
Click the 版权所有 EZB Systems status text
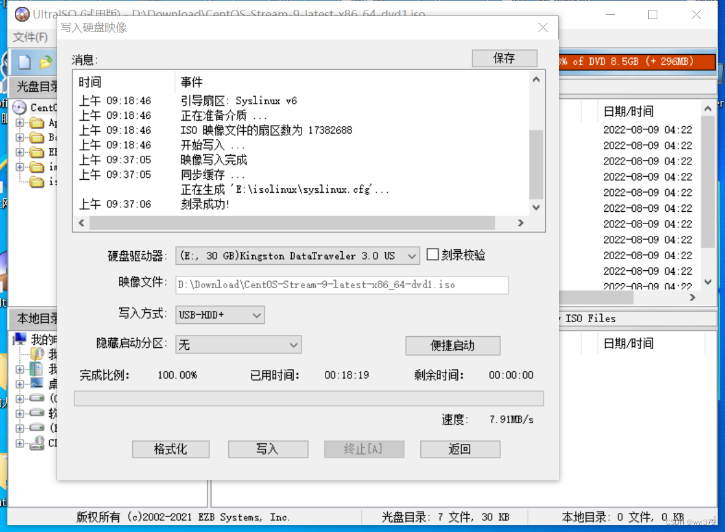click(x=183, y=517)
